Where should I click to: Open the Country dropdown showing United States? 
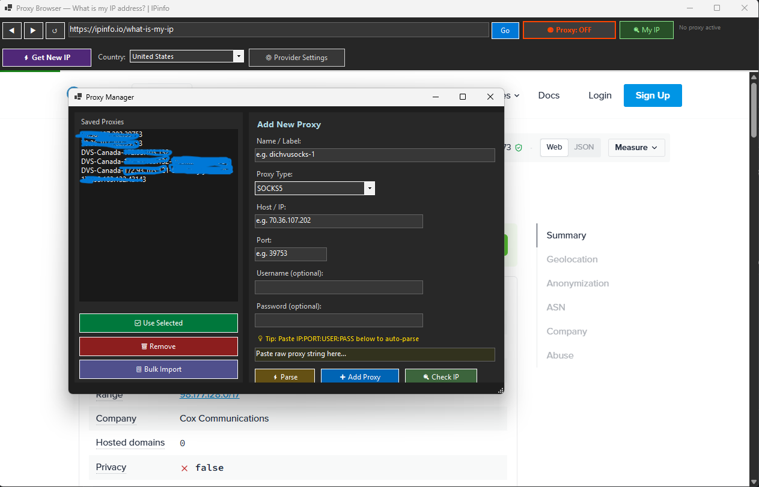coord(187,56)
